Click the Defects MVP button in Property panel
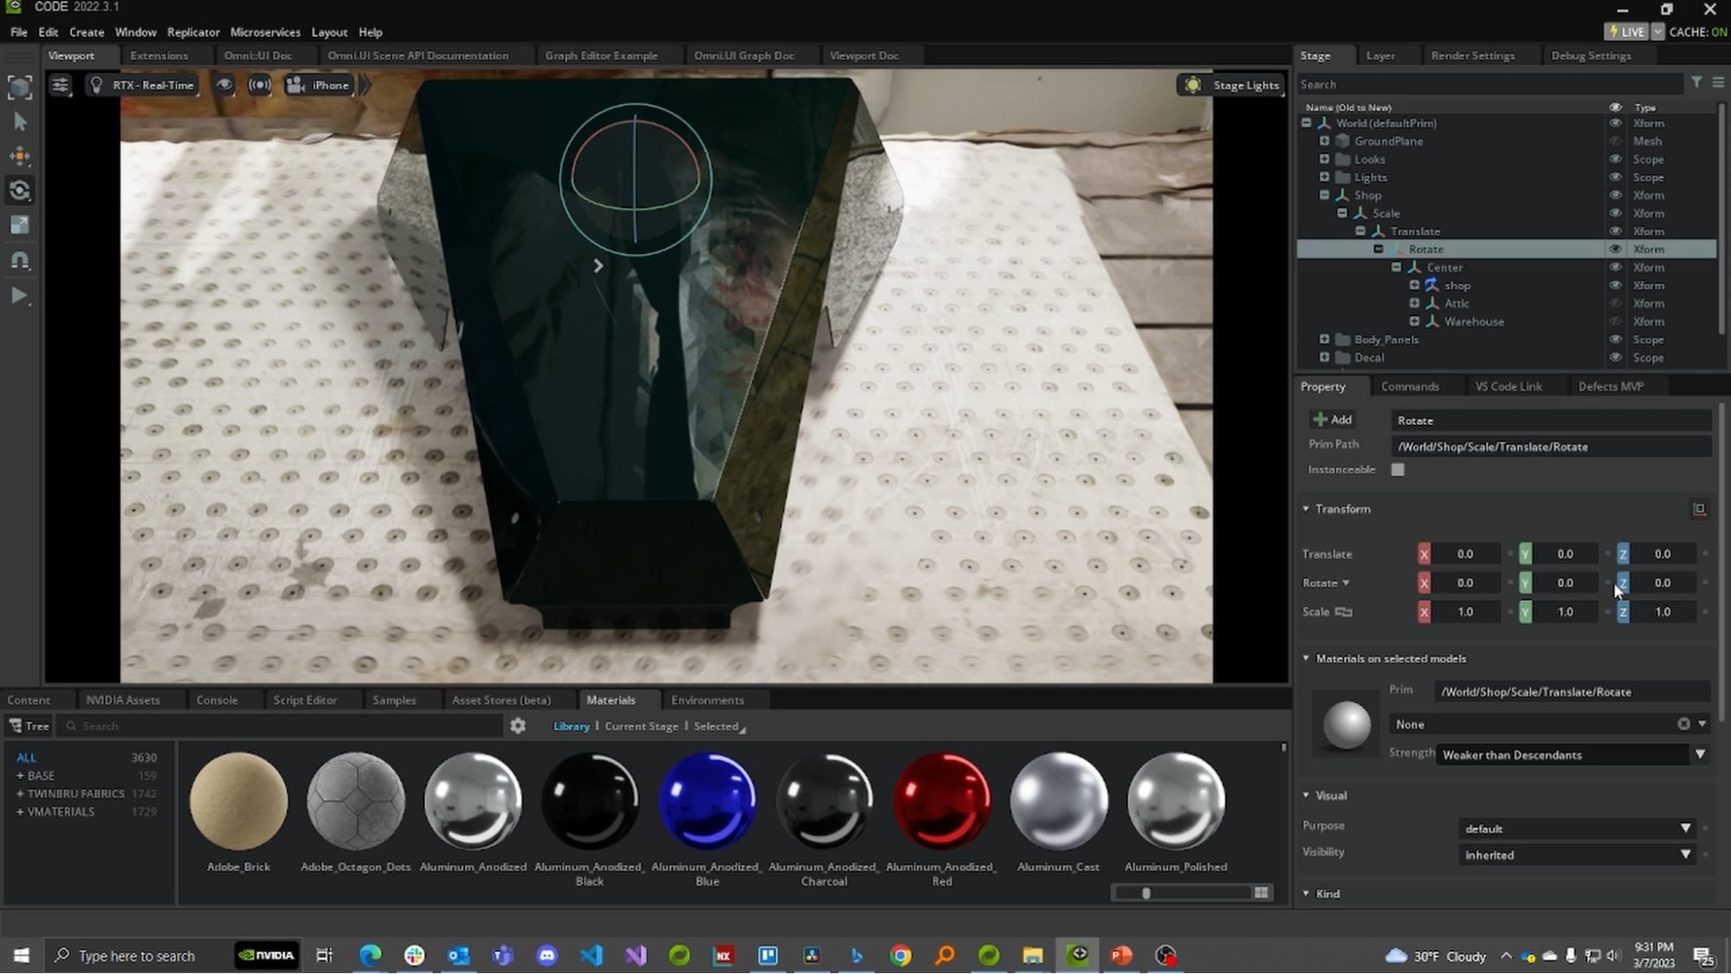This screenshot has width=1731, height=974. (1610, 385)
